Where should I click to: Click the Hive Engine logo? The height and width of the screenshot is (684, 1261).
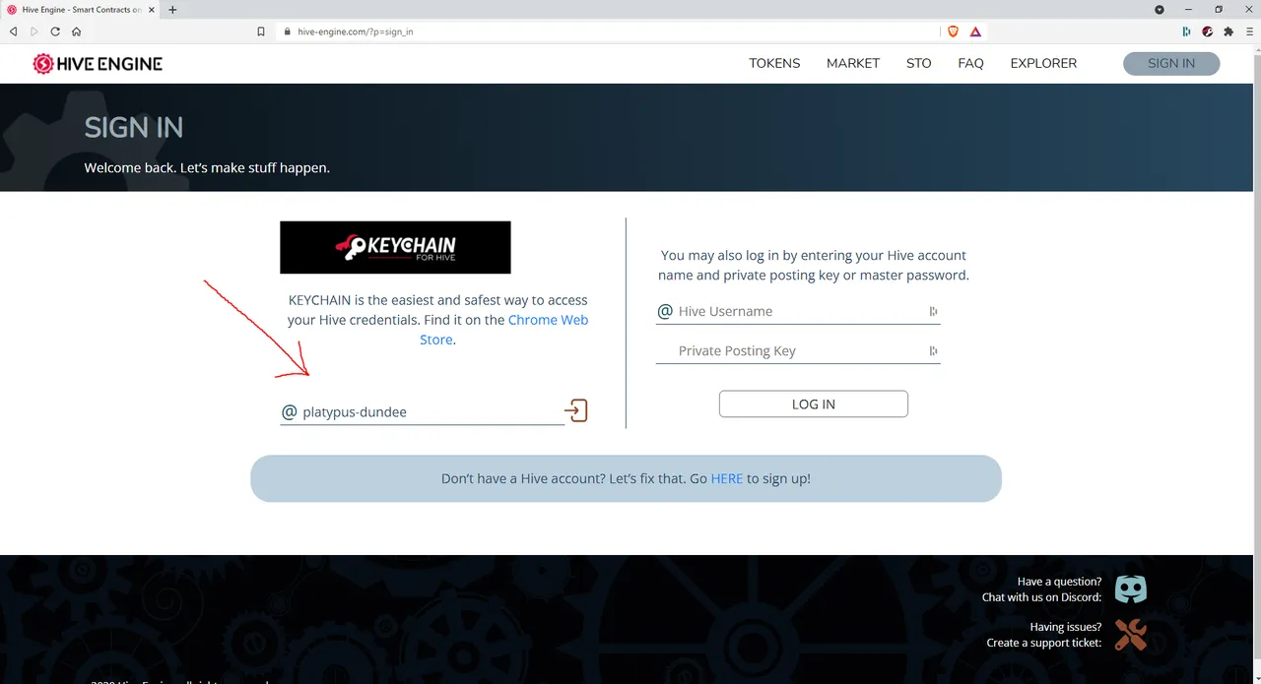pos(98,64)
